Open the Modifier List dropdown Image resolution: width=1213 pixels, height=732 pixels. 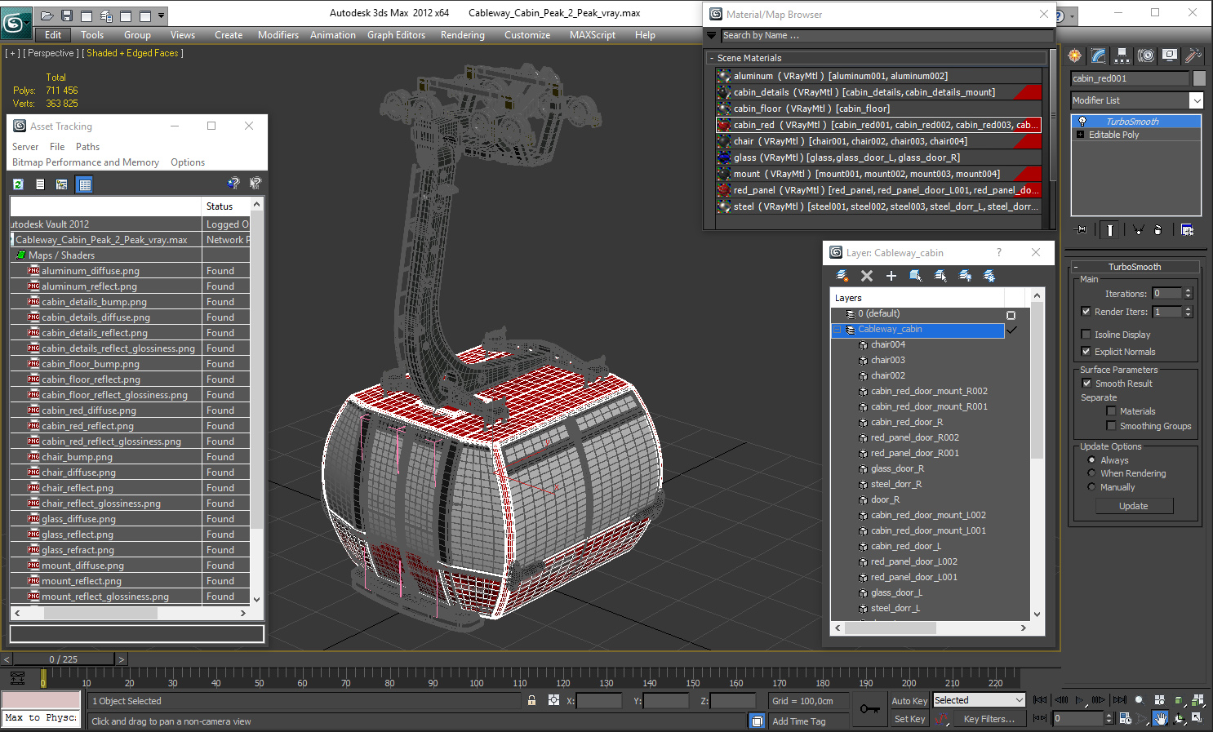tap(1137, 100)
